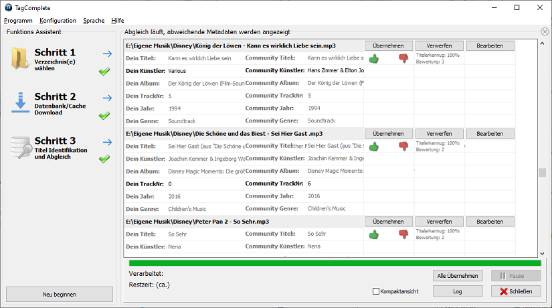Close the status panel with round X
The width and height of the screenshot is (552, 308).
tap(545, 31)
